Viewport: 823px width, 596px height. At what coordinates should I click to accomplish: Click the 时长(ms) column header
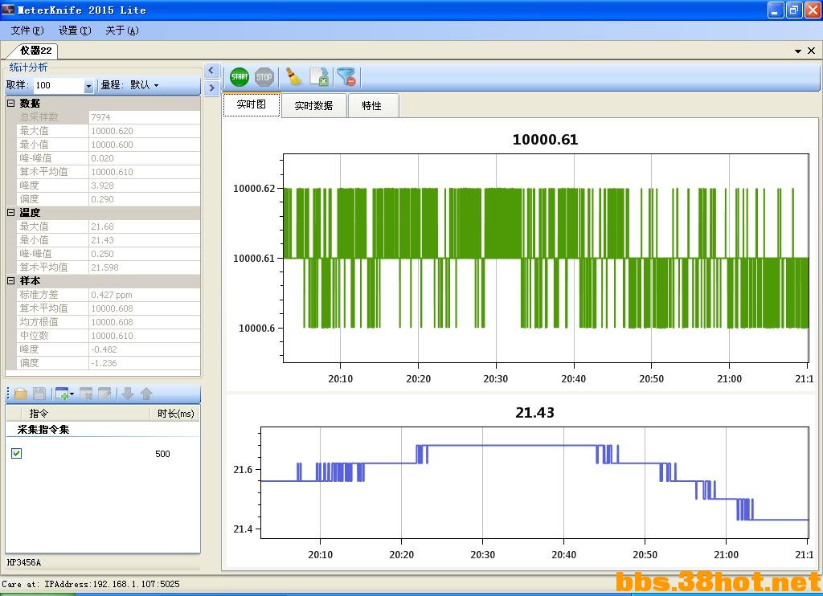(175, 414)
